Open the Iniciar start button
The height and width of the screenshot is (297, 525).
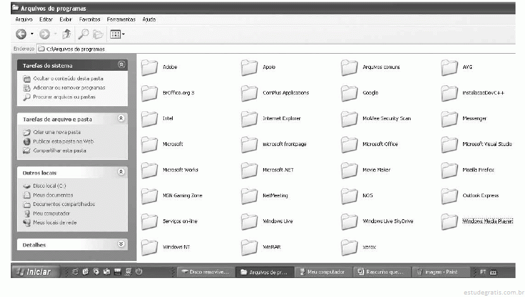point(35,272)
